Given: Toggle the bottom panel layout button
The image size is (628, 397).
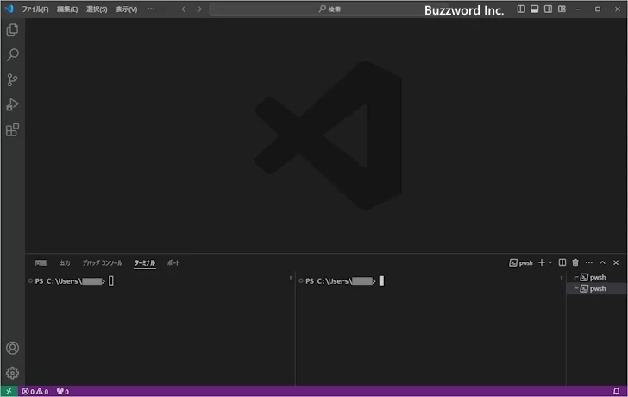Looking at the screenshot, I should (x=535, y=9).
